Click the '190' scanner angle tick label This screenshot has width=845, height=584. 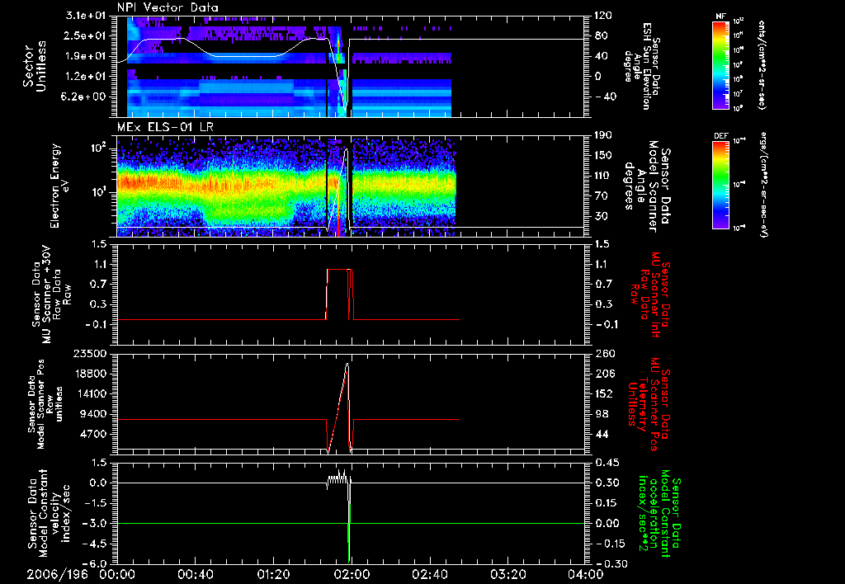point(603,135)
